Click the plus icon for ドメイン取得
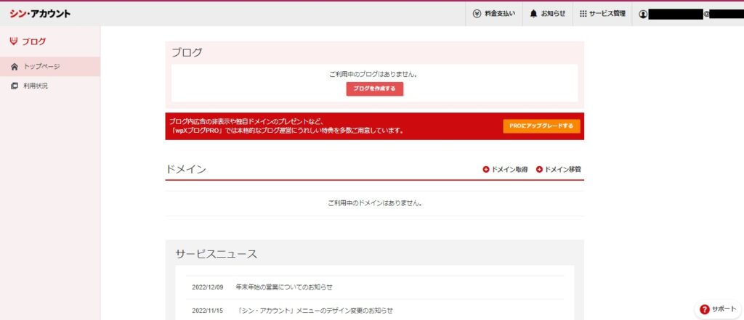Image resolution: width=744 pixels, height=320 pixels. tap(486, 169)
